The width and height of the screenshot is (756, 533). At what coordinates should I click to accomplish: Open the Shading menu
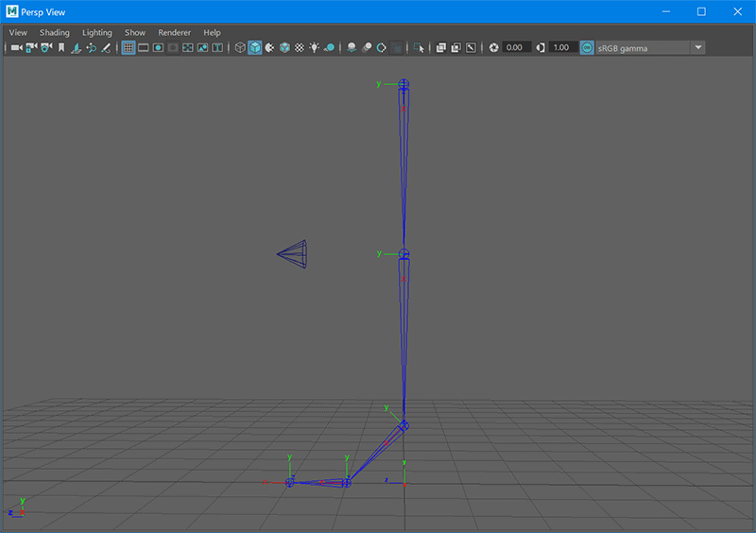pyautogui.click(x=55, y=33)
